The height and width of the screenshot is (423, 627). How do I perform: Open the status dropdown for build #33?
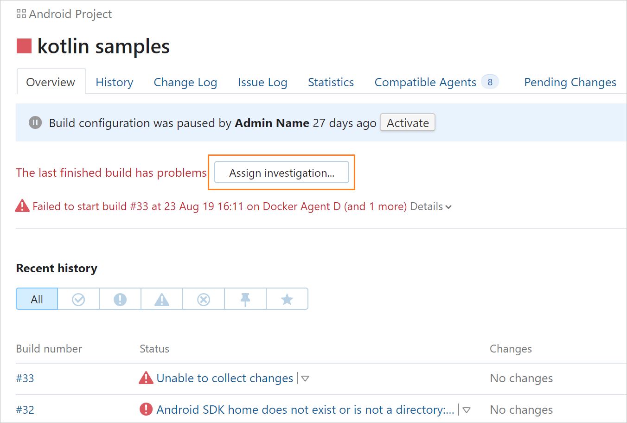[x=305, y=378]
